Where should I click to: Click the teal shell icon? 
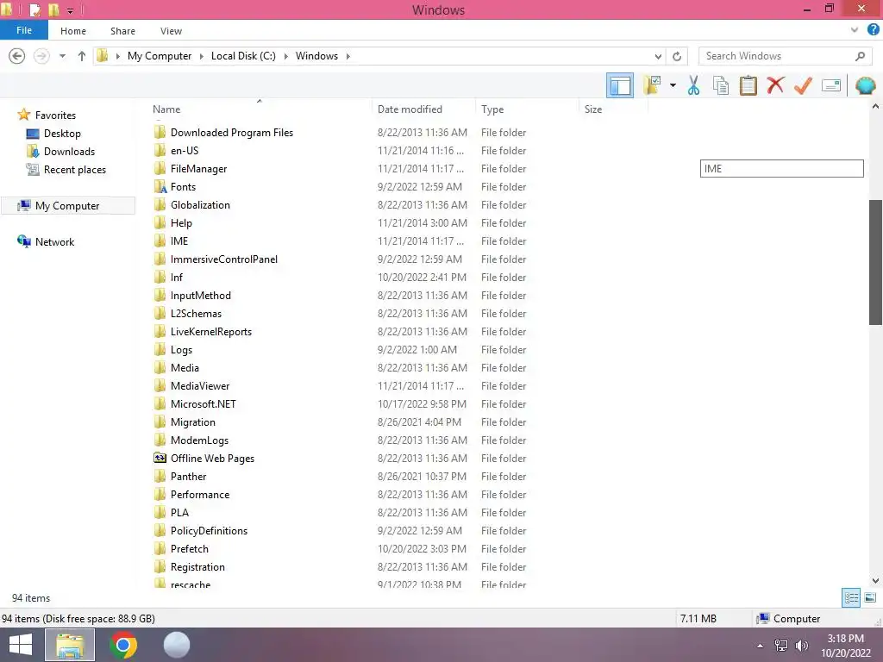click(865, 85)
